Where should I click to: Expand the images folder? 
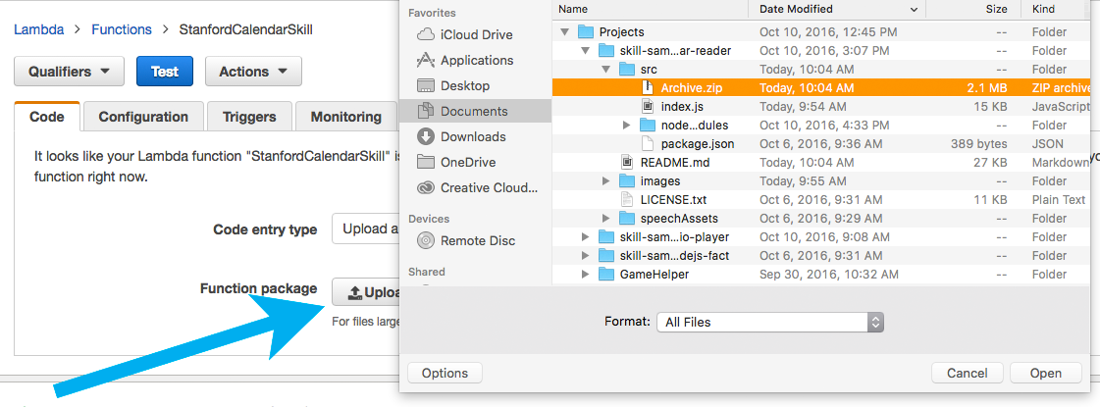[x=605, y=181]
